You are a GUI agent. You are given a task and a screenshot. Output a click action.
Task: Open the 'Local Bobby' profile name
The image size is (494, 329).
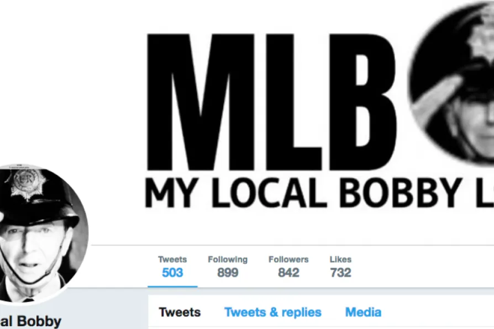30,321
